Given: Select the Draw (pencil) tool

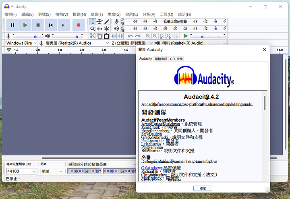Looking at the screenshot, I should [107, 22].
